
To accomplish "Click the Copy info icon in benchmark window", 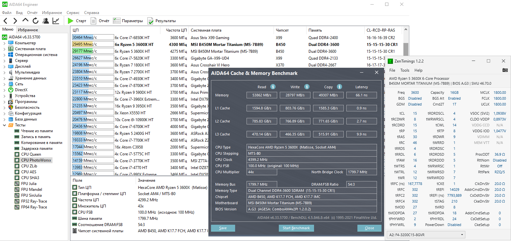I will tap(339, 87).
